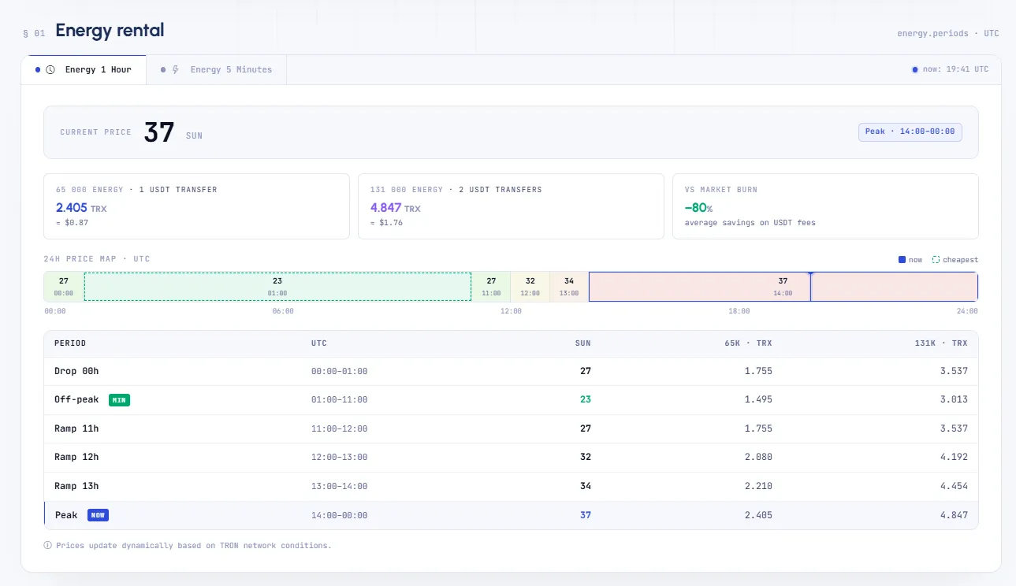Click the dashed 'cheapest' legend icon

(936, 260)
